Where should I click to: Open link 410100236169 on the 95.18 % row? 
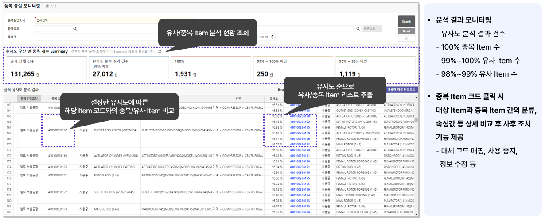pyautogui.click(x=300, y=133)
